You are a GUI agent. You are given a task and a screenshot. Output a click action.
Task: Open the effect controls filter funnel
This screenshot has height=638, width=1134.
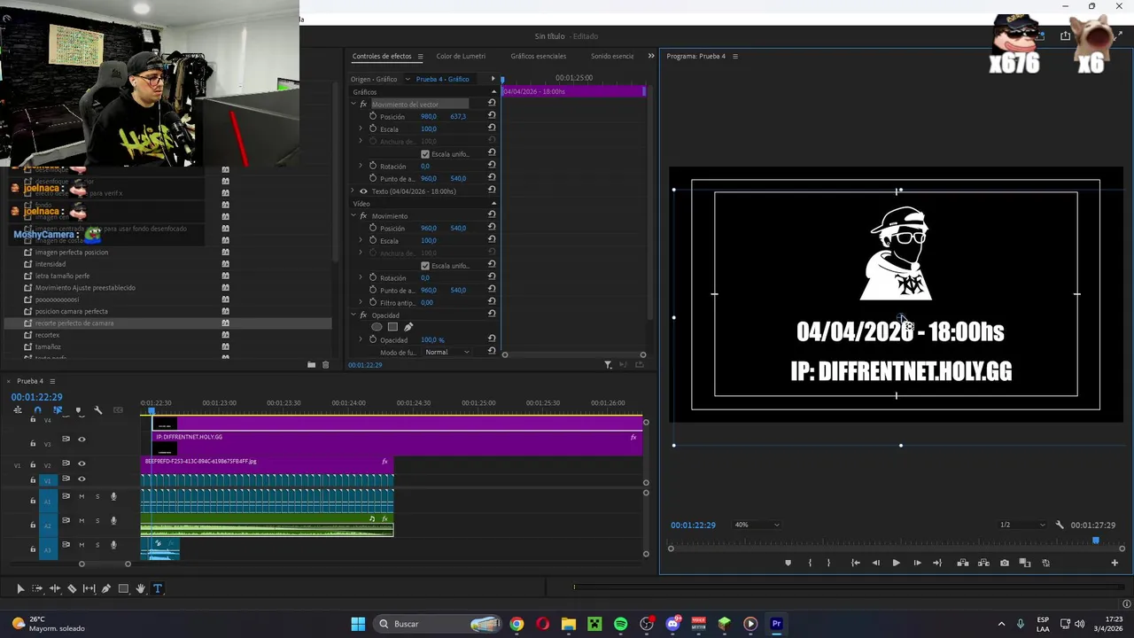click(608, 365)
